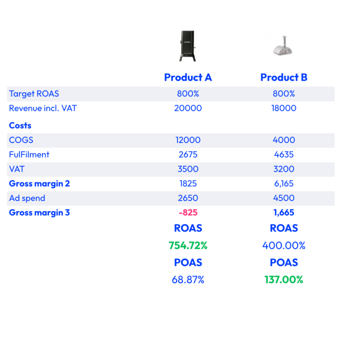
Task: Click the bold Costs section heading
Action: click(x=20, y=125)
